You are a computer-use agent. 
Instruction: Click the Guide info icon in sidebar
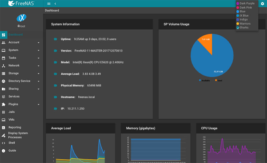3,151
